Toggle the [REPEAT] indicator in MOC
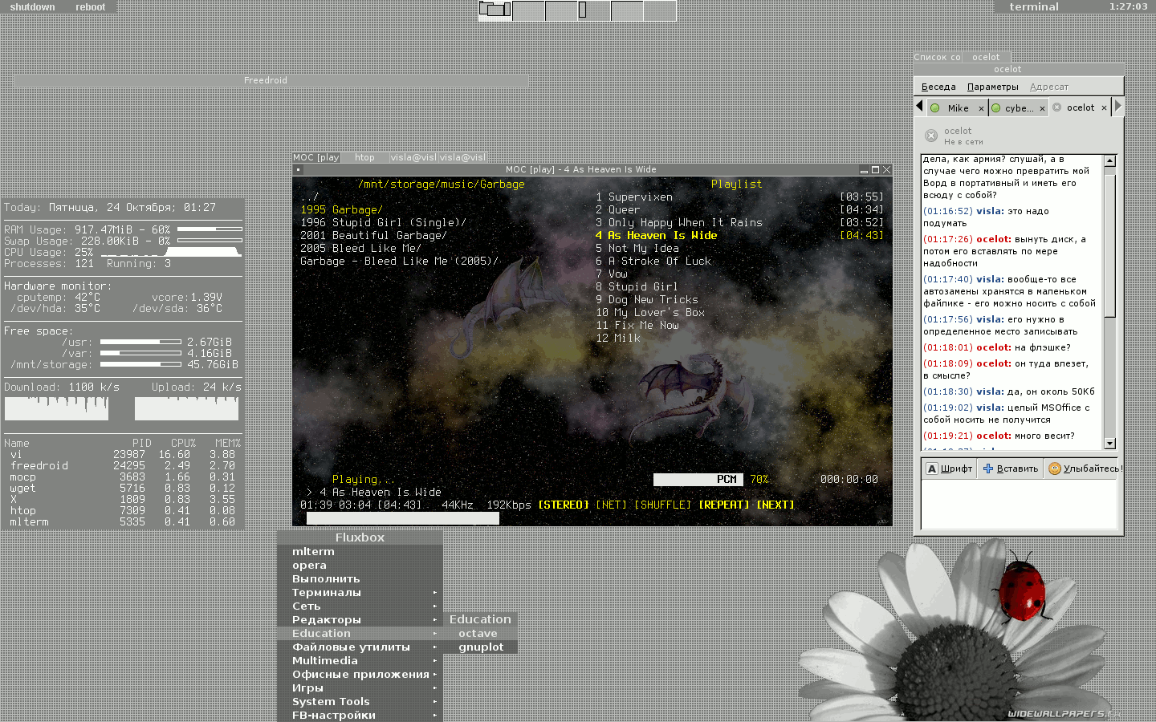 723,505
